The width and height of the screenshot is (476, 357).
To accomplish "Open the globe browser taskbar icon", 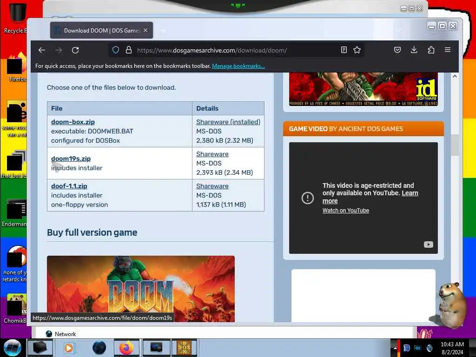I will [x=99, y=348].
